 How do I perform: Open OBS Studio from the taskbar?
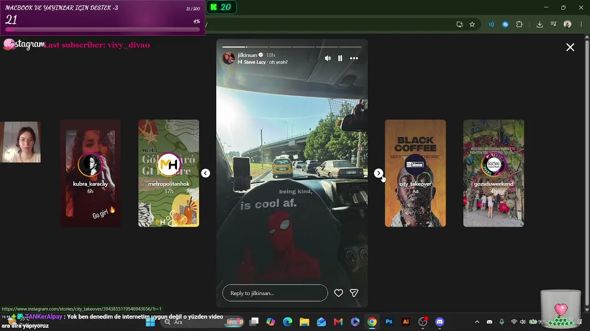click(423, 322)
